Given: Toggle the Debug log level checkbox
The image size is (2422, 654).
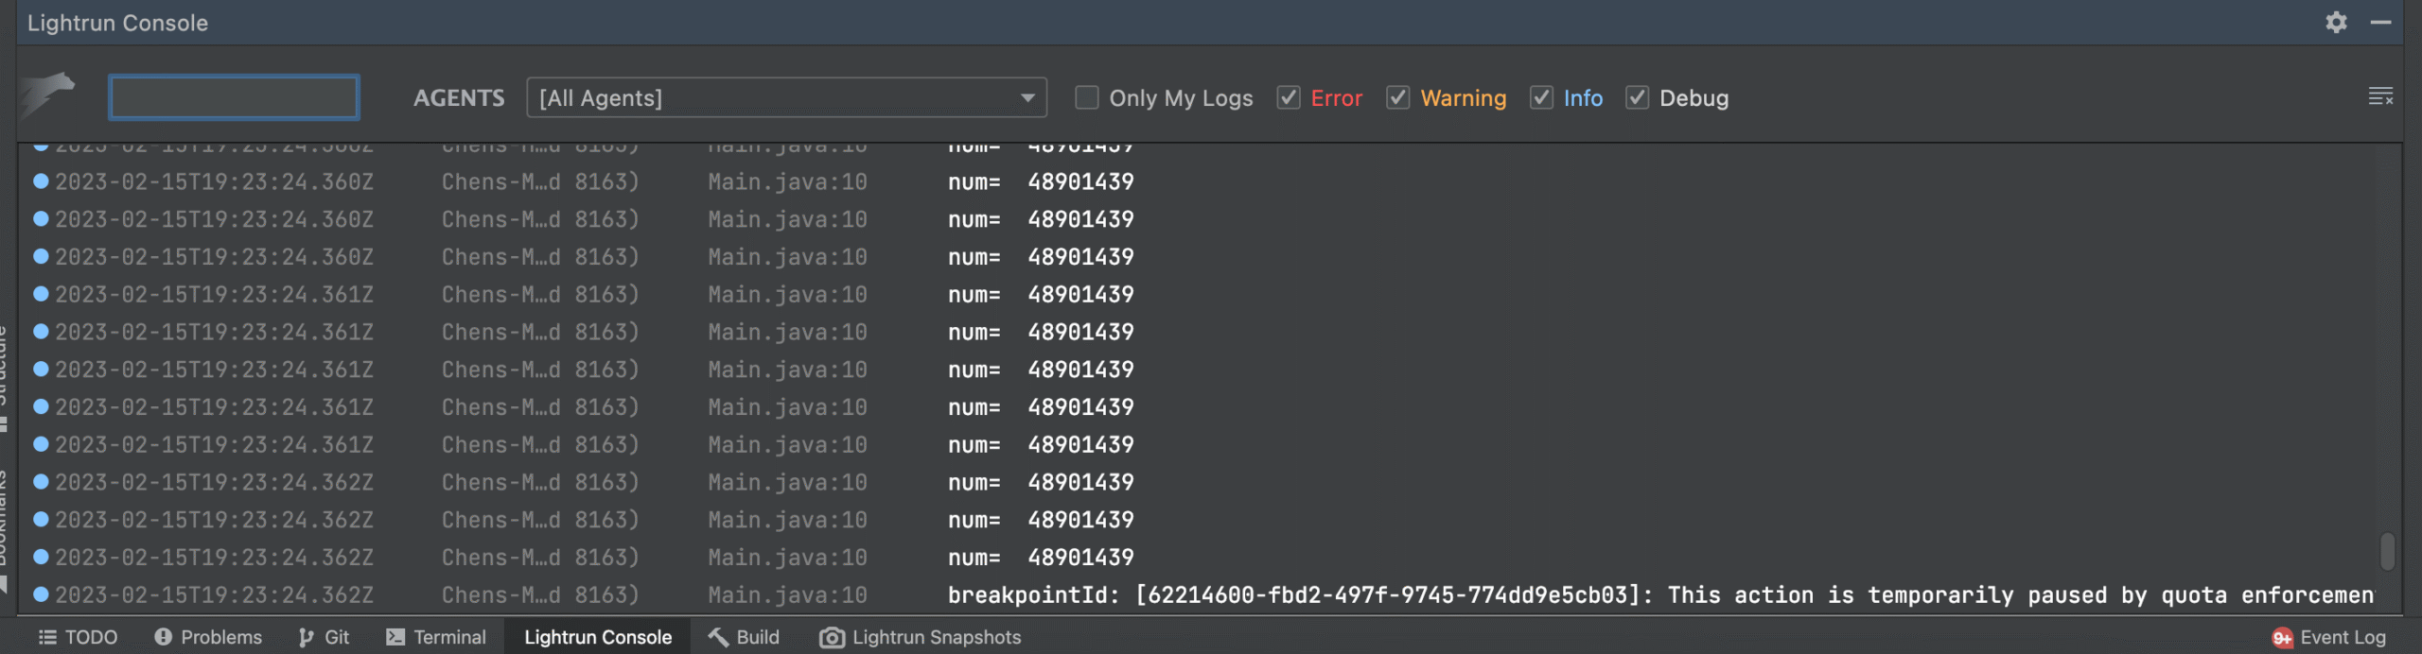Looking at the screenshot, I should point(1638,97).
